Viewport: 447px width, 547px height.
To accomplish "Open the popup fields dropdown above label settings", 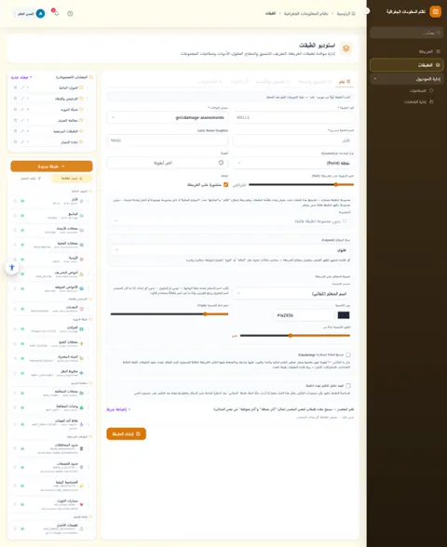I will point(231,249).
